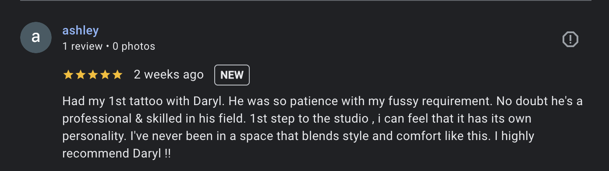Viewport: 609px width, 171px height.
Task: Select the third gold rating star
Action: click(x=92, y=75)
